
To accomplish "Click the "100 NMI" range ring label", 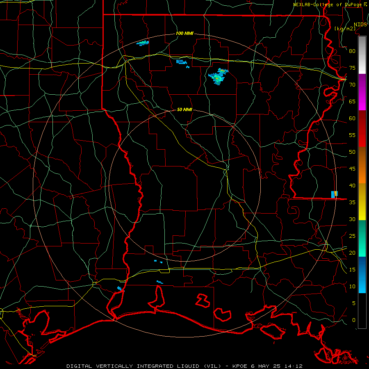I will (x=184, y=33).
